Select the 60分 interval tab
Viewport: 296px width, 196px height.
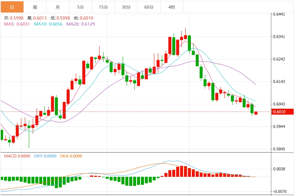(x=149, y=7)
